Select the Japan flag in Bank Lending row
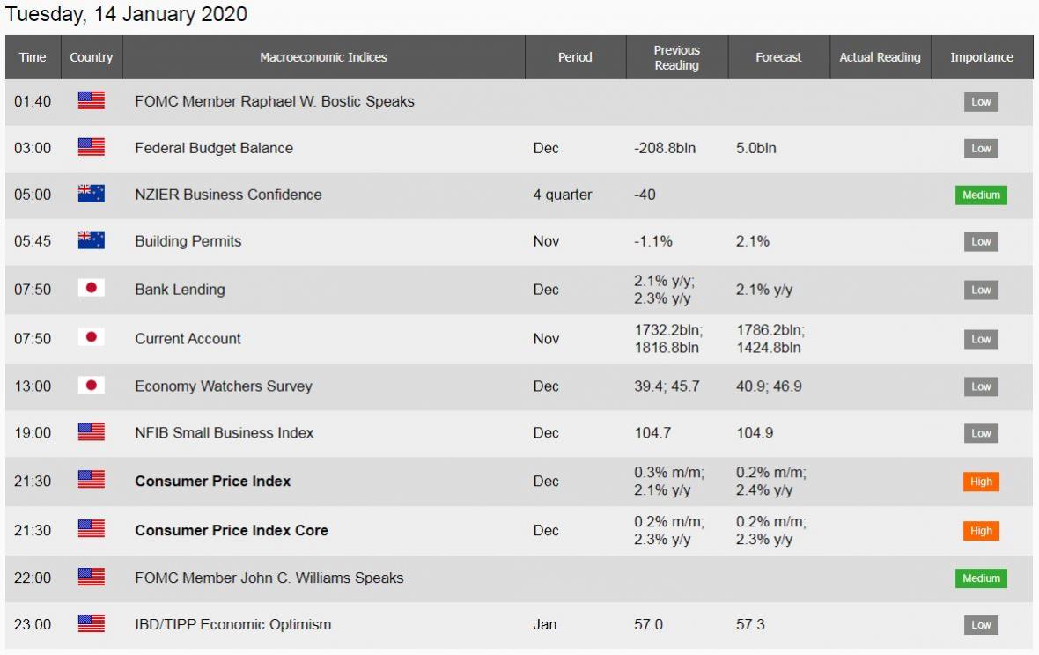Viewport: 1039px width, 655px height. click(x=91, y=289)
